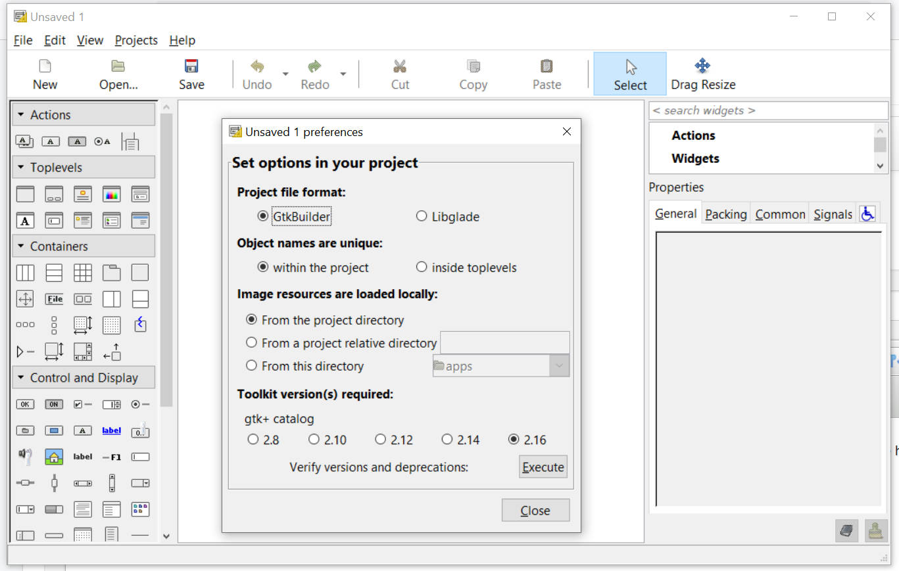The width and height of the screenshot is (899, 571).
Task: Insert a Table grid container
Action: 83,273
